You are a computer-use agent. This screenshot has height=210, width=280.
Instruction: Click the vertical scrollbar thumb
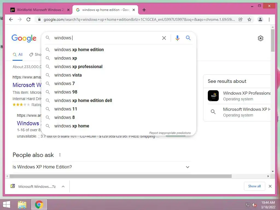273,40
